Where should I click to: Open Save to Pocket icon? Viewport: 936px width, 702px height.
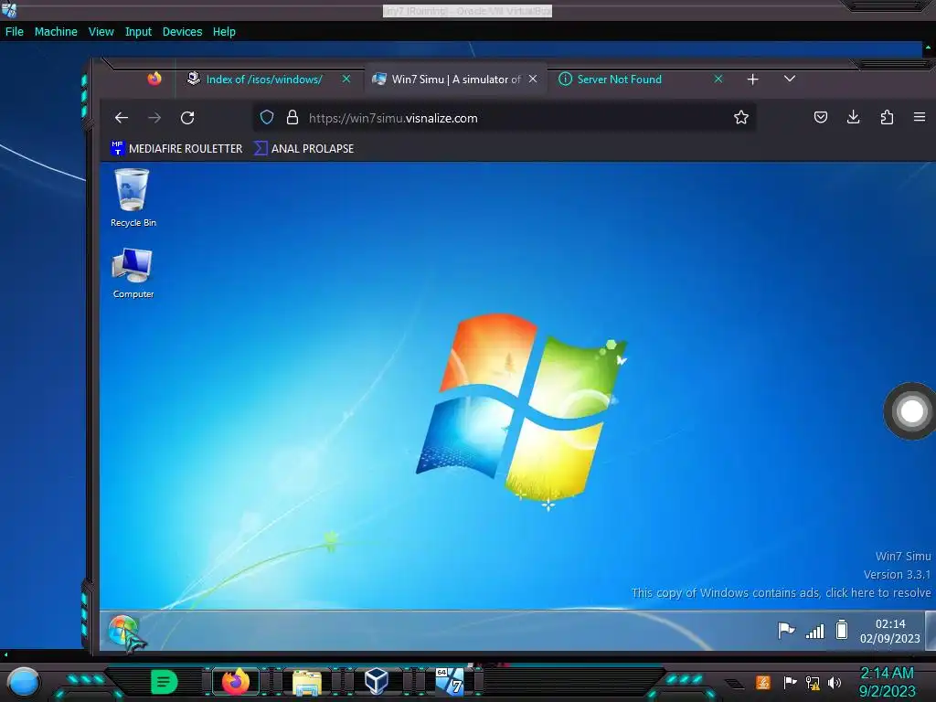pos(821,118)
